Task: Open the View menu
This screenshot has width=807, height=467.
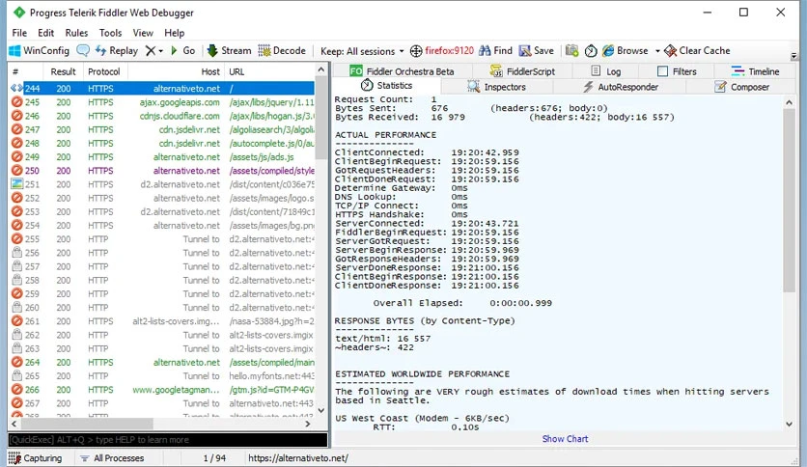Action: (x=143, y=33)
